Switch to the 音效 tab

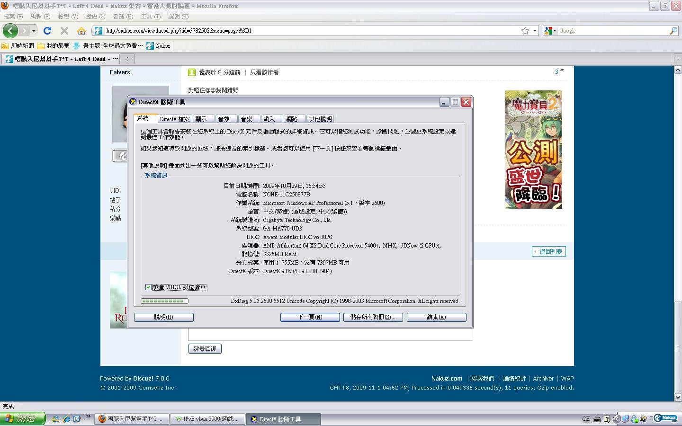(226, 119)
